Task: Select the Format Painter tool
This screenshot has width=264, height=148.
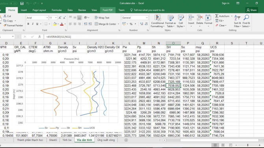Action: pos(13,26)
